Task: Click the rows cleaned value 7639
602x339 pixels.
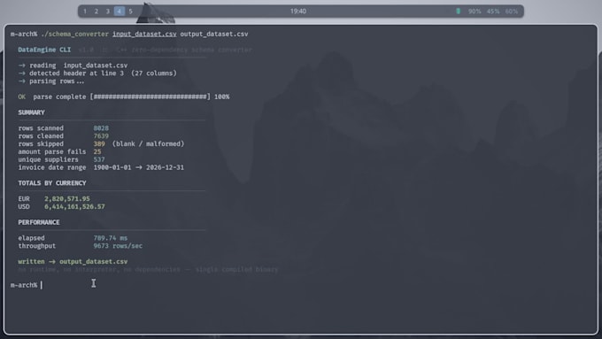Action: tap(101, 136)
